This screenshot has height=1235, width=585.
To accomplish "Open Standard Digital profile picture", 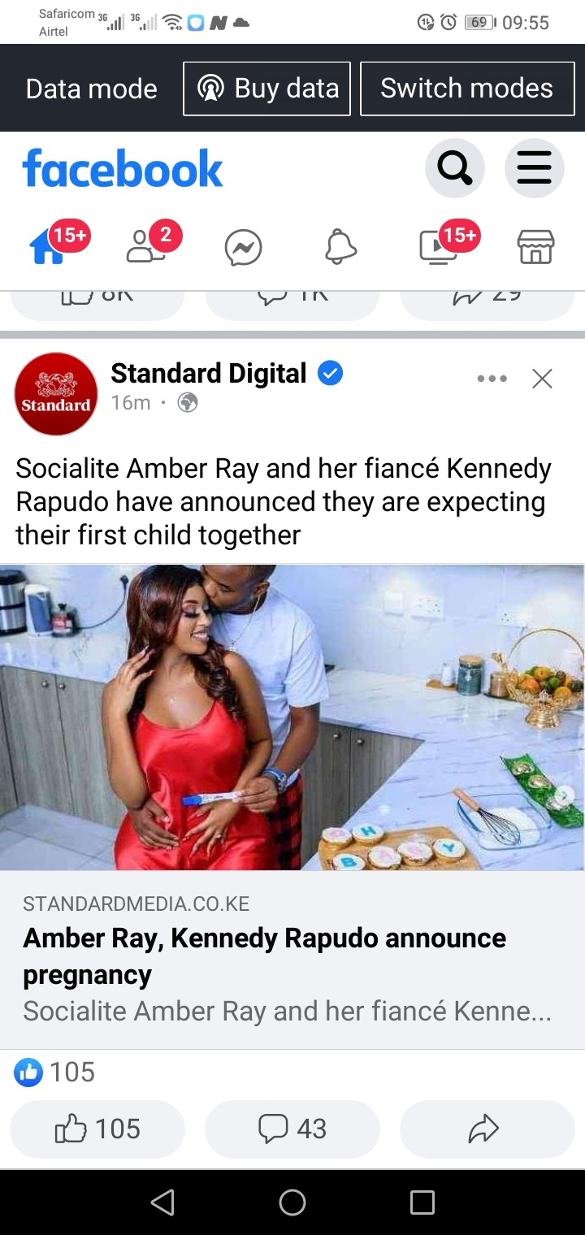I will click(x=56, y=394).
